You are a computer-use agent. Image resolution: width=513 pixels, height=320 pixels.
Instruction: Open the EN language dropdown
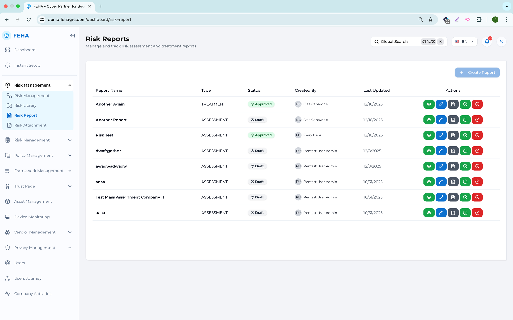click(x=464, y=42)
